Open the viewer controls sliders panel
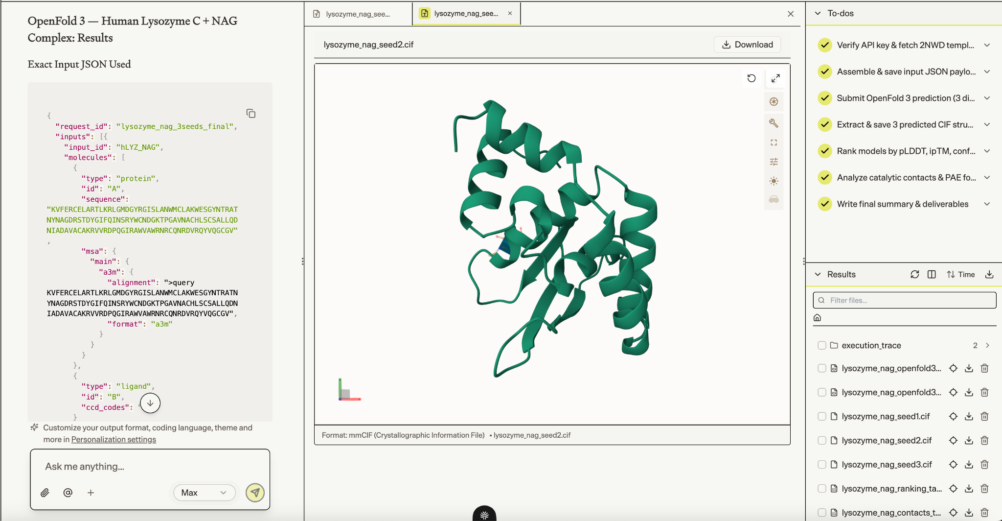Image resolution: width=1002 pixels, height=521 pixels. [774, 162]
